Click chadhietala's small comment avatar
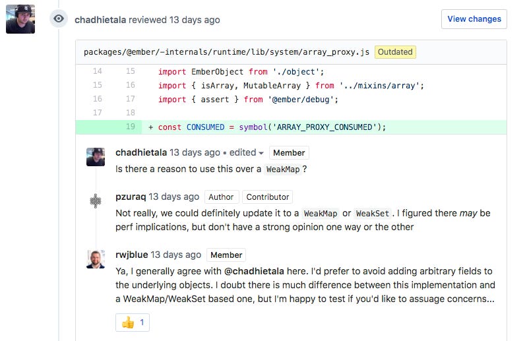The width and height of the screenshot is (527, 341). [96, 157]
